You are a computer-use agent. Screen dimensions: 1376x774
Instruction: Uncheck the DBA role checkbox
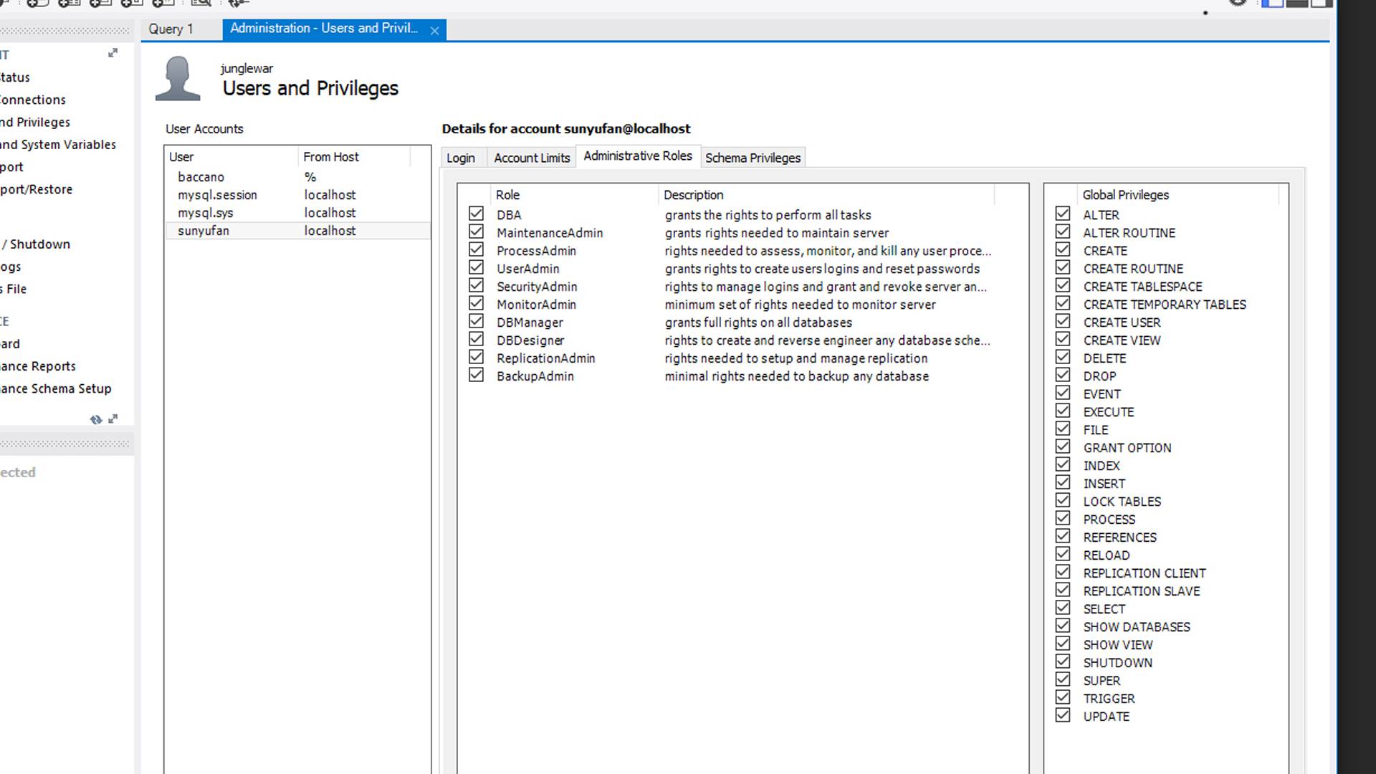pos(476,214)
